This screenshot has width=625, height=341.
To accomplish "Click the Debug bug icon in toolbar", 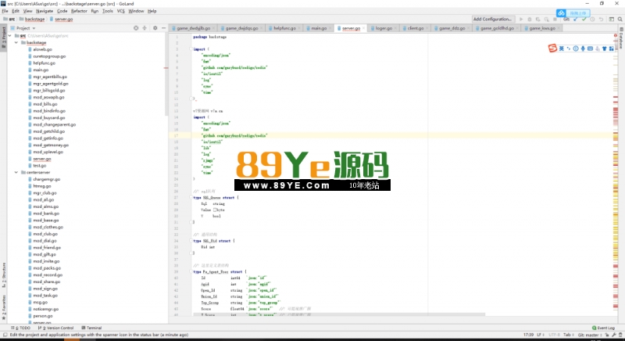I will (530, 19).
